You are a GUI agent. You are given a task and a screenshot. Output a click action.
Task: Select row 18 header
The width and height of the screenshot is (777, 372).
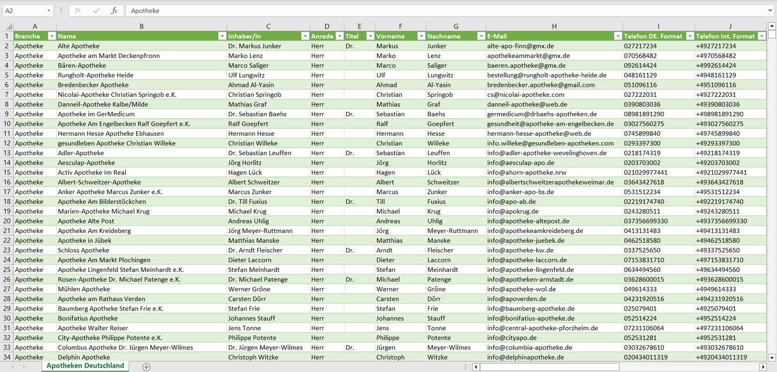[7, 201]
